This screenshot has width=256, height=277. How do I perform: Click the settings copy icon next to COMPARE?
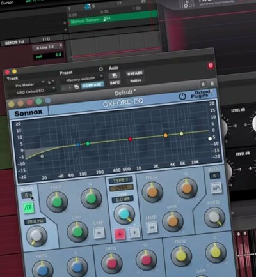pyautogui.click(x=76, y=87)
